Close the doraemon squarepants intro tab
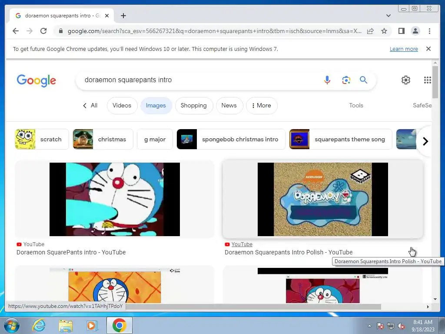The width and height of the screenshot is (445, 334). [x=107, y=16]
